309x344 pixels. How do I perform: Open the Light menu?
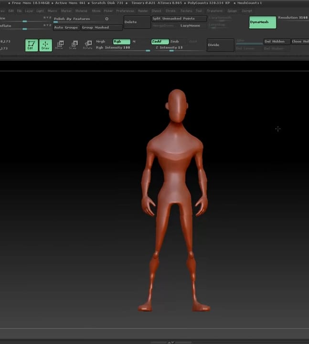(40, 11)
